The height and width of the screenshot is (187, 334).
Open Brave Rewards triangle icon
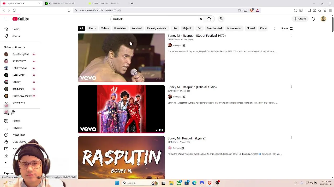click(257, 10)
